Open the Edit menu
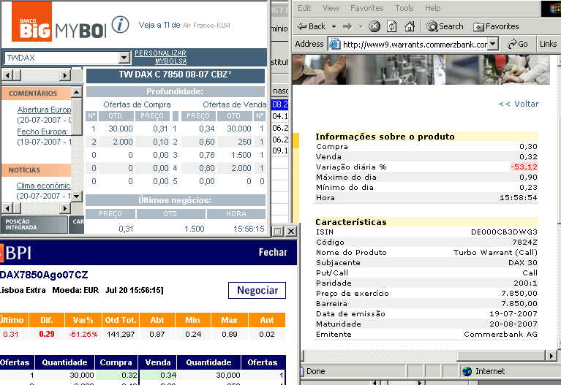The image size is (561, 385). tap(304, 8)
